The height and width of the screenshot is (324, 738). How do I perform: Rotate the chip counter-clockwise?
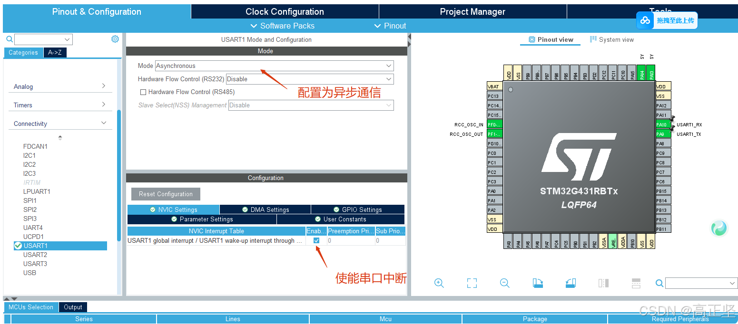click(x=571, y=283)
